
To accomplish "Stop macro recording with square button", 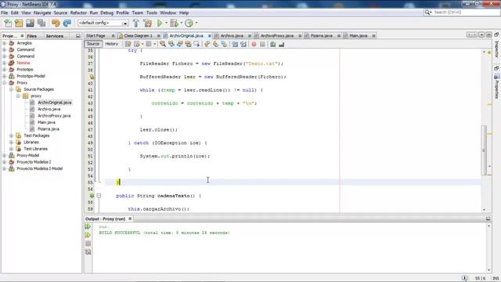I will (262, 44).
